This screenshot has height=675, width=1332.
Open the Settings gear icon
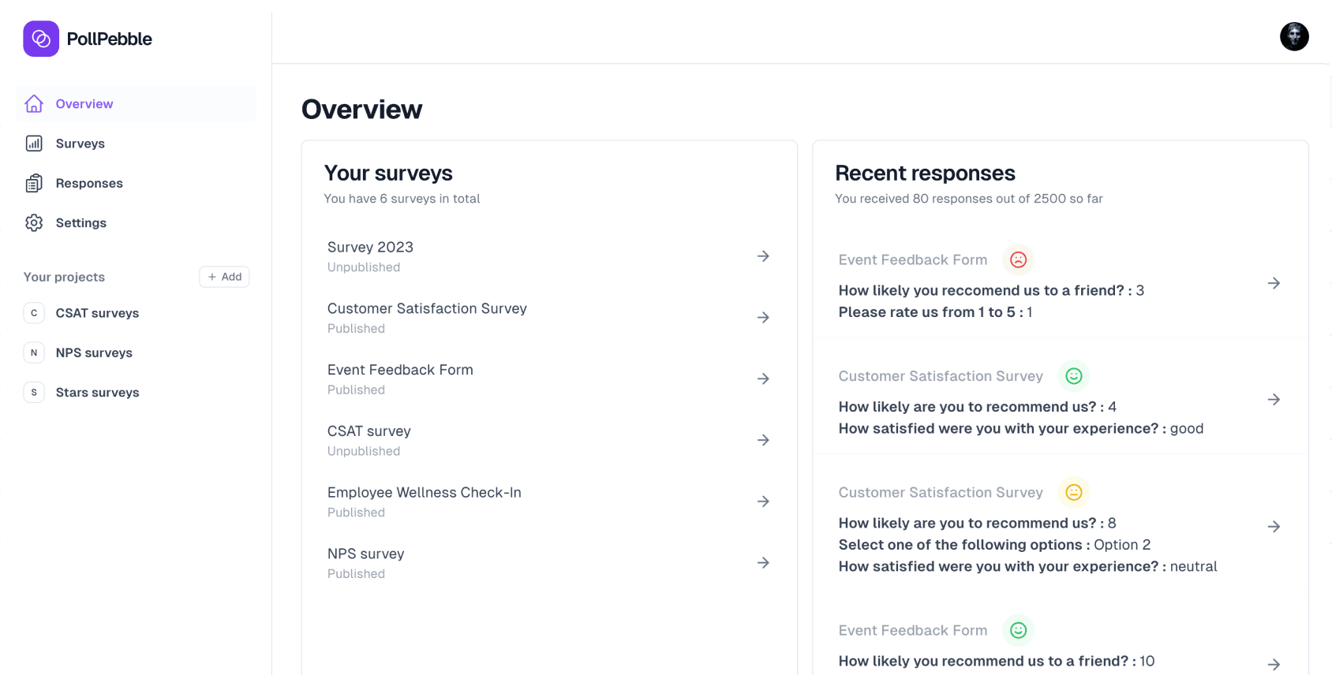(x=34, y=223)
